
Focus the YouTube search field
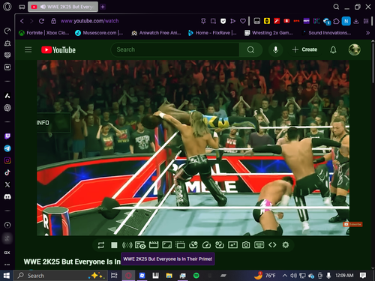coord(175,49)
